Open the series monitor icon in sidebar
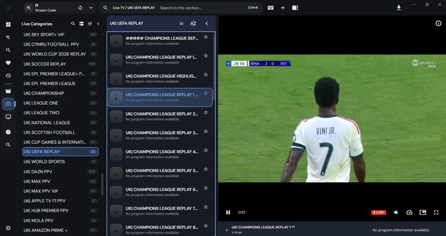Viewport: 446px width, 236px height. point(8,117)
